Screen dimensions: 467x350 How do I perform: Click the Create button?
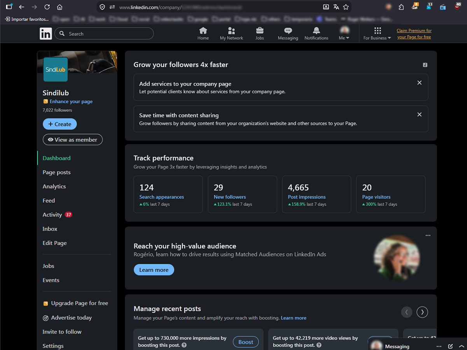pos(60,124)
